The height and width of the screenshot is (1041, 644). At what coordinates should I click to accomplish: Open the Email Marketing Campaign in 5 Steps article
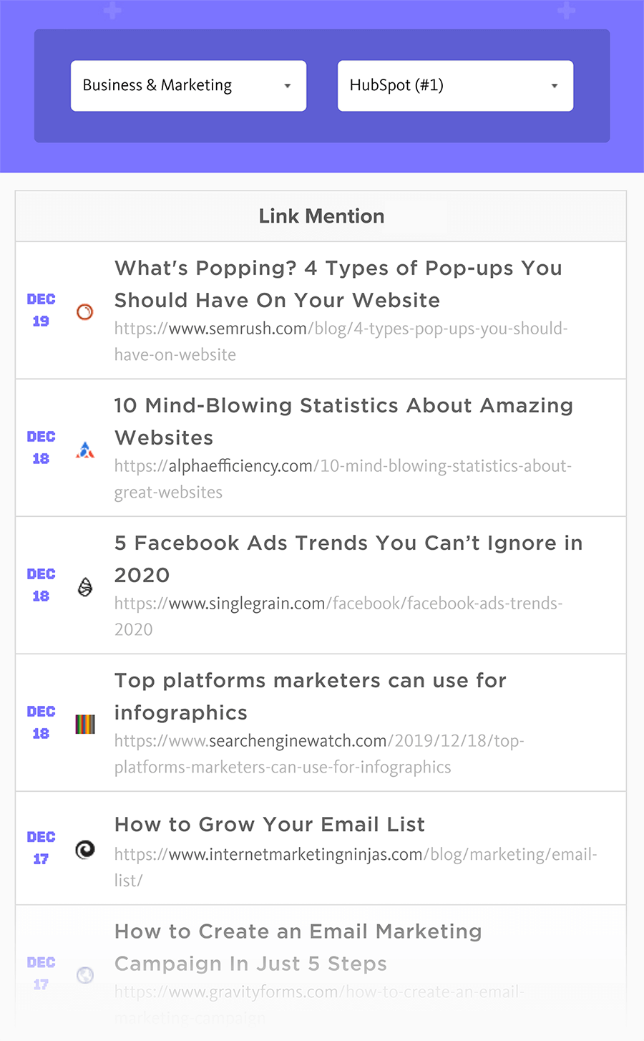click(x=298, y=948)
